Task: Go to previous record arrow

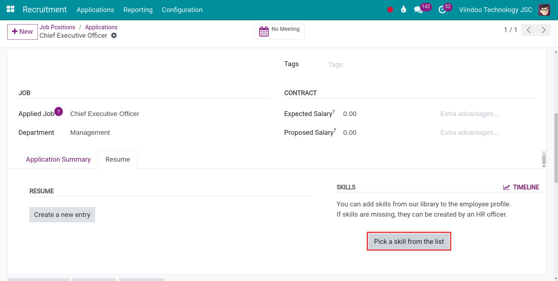Action: (x=528, y=30)
